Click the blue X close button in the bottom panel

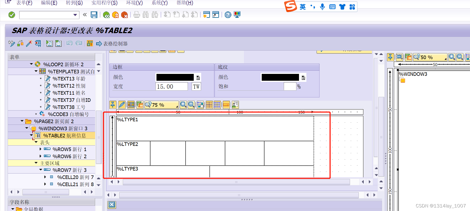tap(112, 205)
